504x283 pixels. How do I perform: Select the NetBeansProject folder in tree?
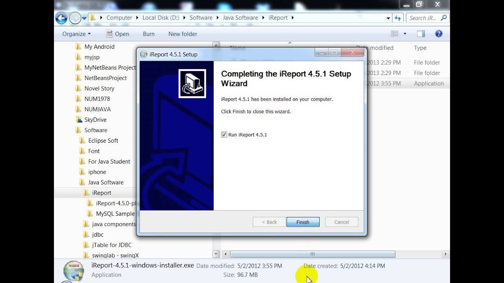point(106,78)
